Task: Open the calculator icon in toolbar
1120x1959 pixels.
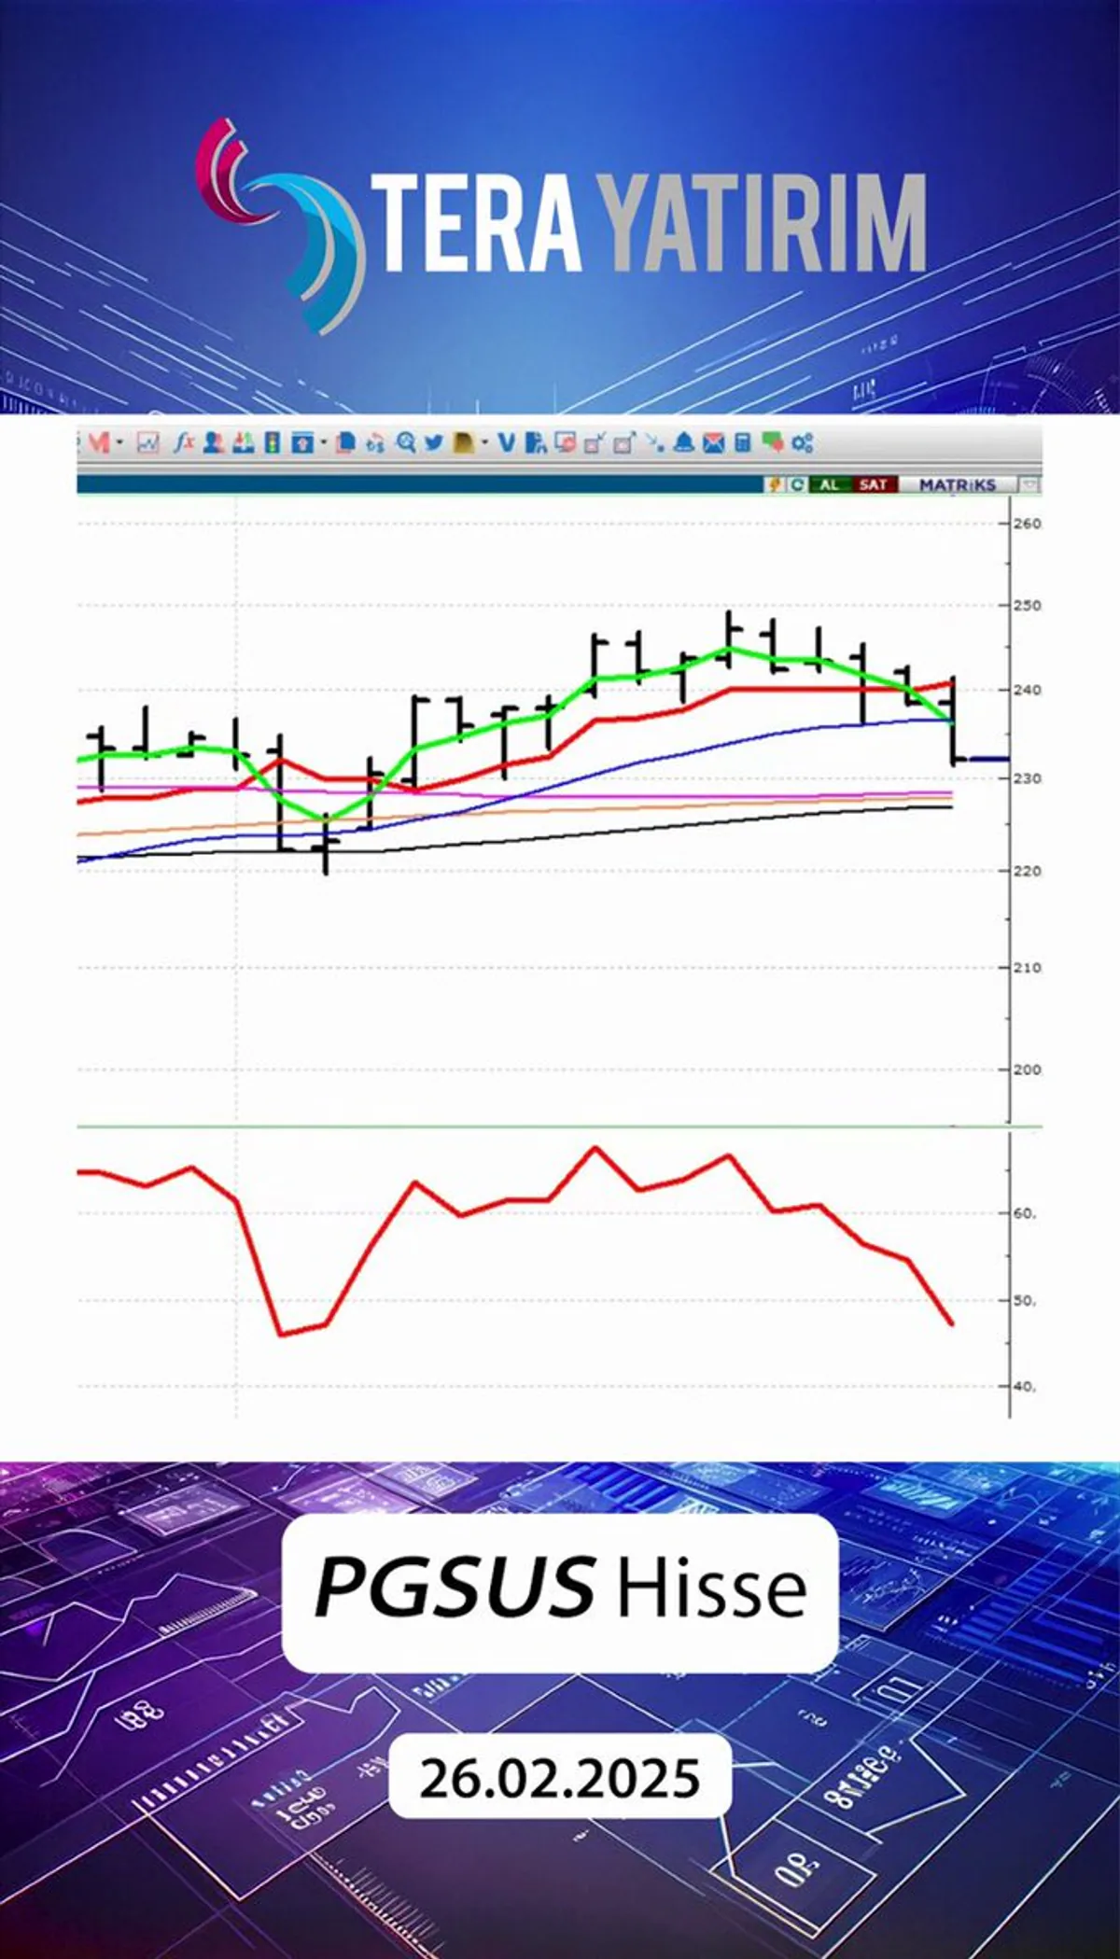Action: pyautogui.click(x=743, y=442)
